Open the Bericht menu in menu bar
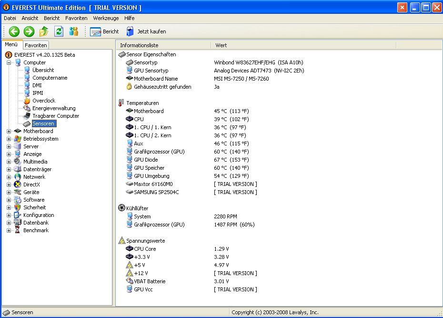 point(52,18)
